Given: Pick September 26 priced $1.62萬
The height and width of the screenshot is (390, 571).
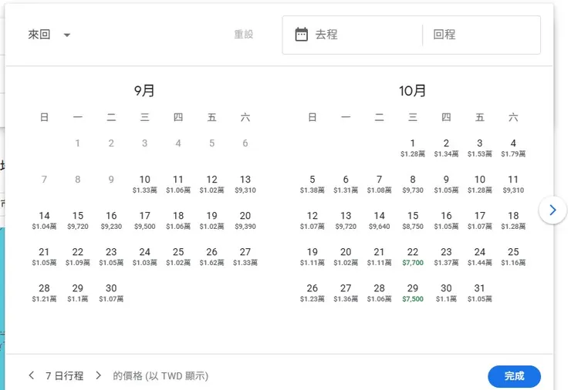Looking at the screenshot, I should pos(211,256).
